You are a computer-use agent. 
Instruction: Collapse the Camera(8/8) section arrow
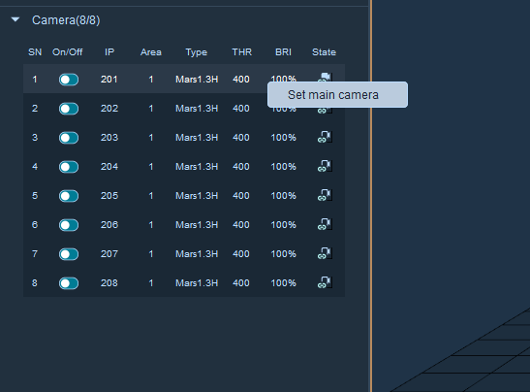(16, 20)
